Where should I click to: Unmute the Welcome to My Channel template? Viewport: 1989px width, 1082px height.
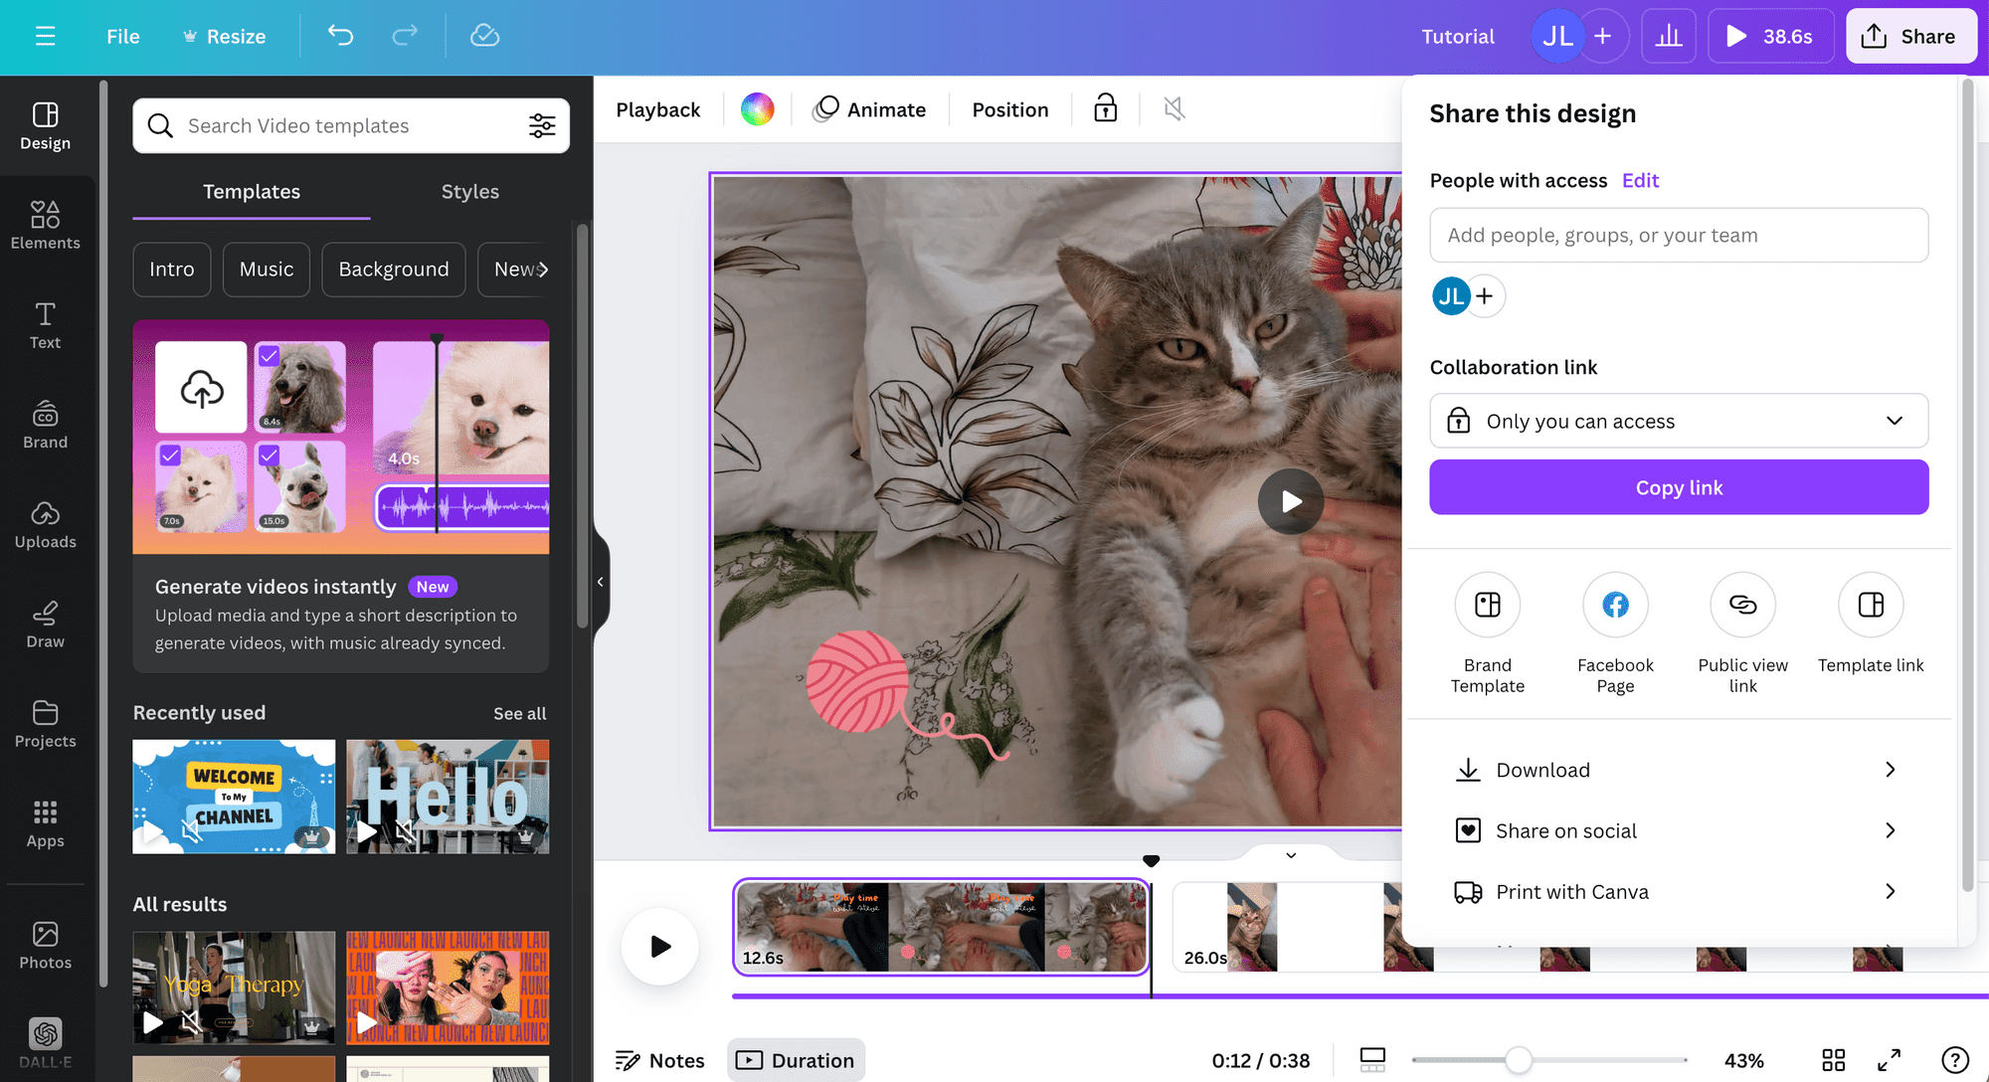[191, 831]
